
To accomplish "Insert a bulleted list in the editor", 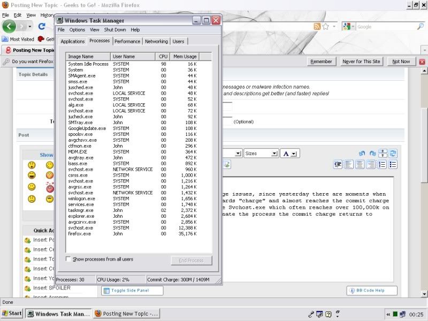I will coord(393,165).
